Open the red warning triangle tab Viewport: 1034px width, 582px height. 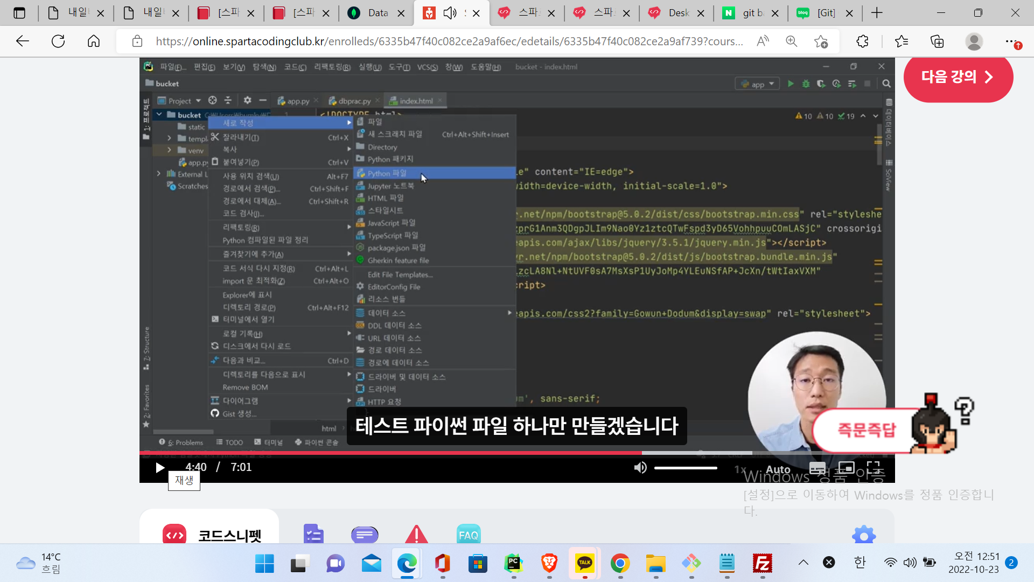click(416, 533)
